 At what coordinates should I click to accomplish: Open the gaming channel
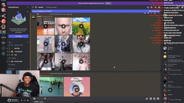(18, 48)
